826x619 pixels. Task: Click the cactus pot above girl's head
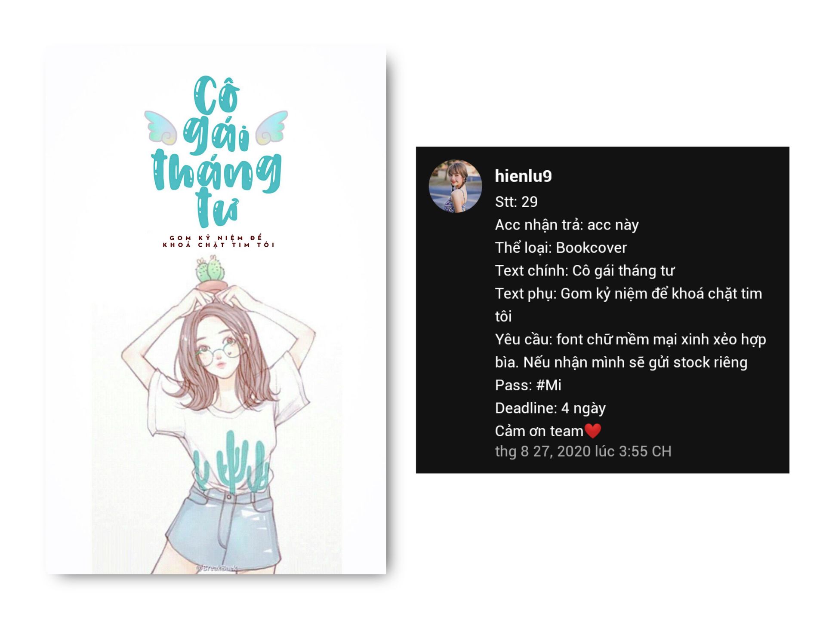coord(210,273)
